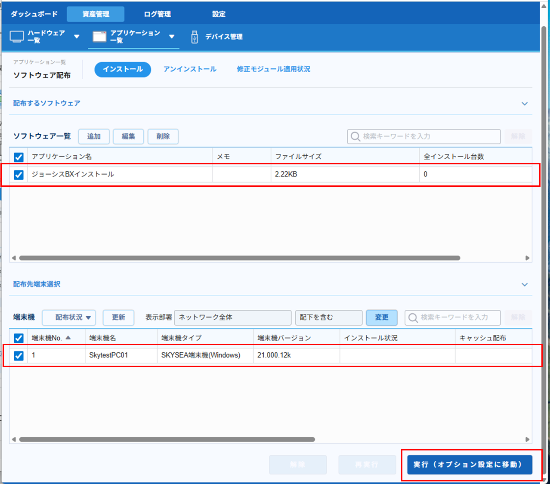The height and width of the screenshot is (484, 550).
Task: Click the sort arrow beside 端末機No.
Action: pyautogui.click(x=68, y=338)
